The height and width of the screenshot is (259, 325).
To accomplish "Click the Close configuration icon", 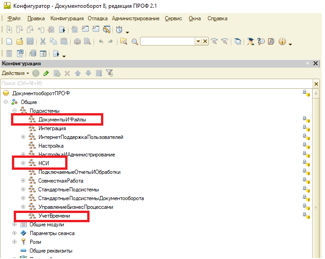I will [x=20, y=53].
